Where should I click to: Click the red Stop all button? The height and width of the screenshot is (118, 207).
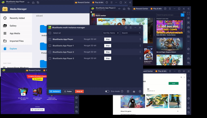79,91
